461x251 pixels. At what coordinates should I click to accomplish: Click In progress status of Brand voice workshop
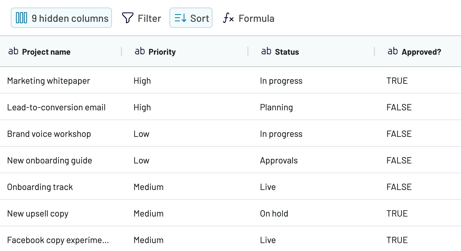coord(281,134)
